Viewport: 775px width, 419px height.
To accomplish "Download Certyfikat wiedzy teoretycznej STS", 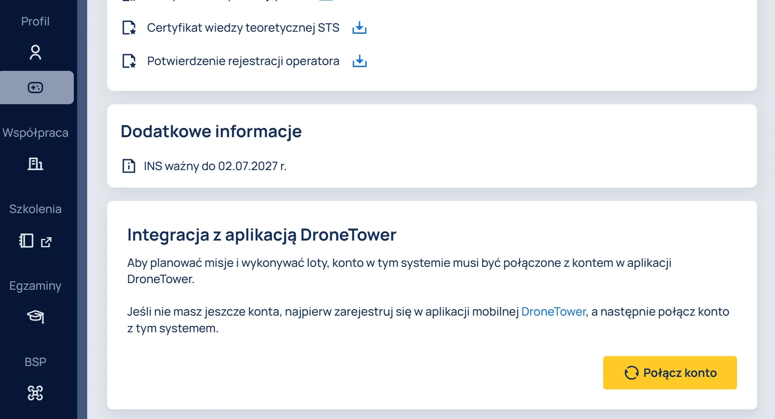I will click(x=359, y=28).
